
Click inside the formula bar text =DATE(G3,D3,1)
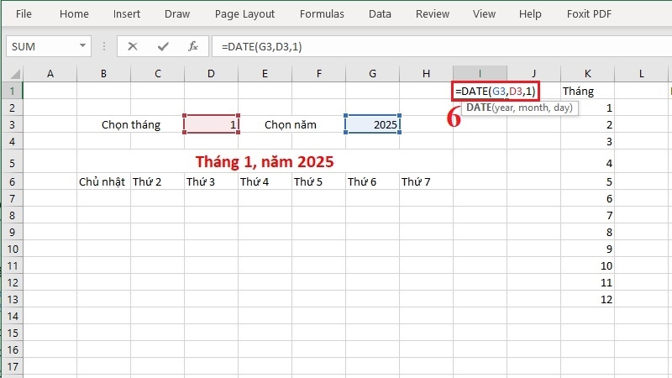click(262, 46)
